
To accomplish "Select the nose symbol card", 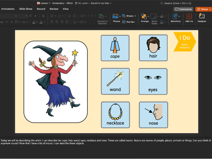I will 153,115.
